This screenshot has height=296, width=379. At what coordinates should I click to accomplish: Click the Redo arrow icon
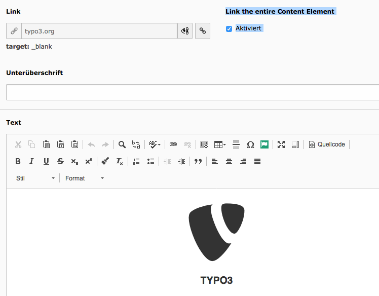tap(105, 144)
